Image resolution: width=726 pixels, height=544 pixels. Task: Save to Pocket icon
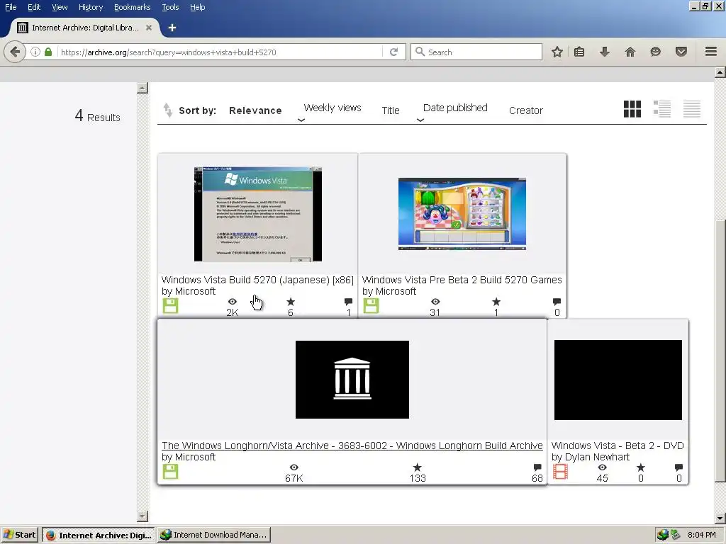[x=681, y=52]
